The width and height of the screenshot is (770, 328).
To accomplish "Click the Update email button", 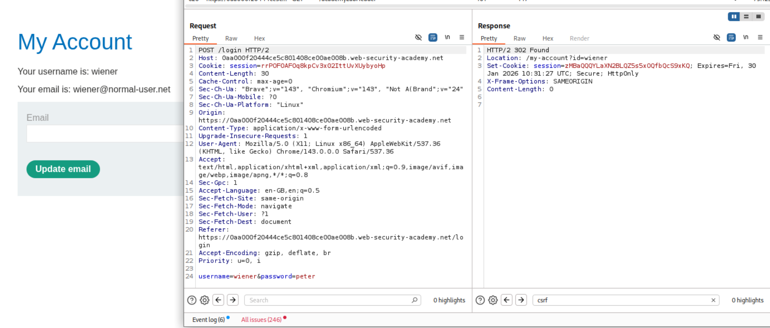I will tap(63, 169).
